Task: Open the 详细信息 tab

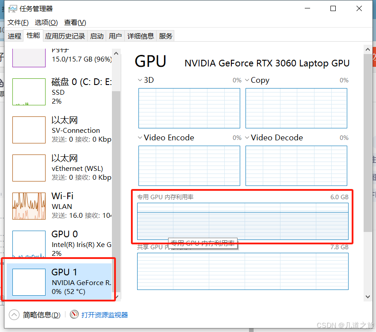Action: point(141,36)
